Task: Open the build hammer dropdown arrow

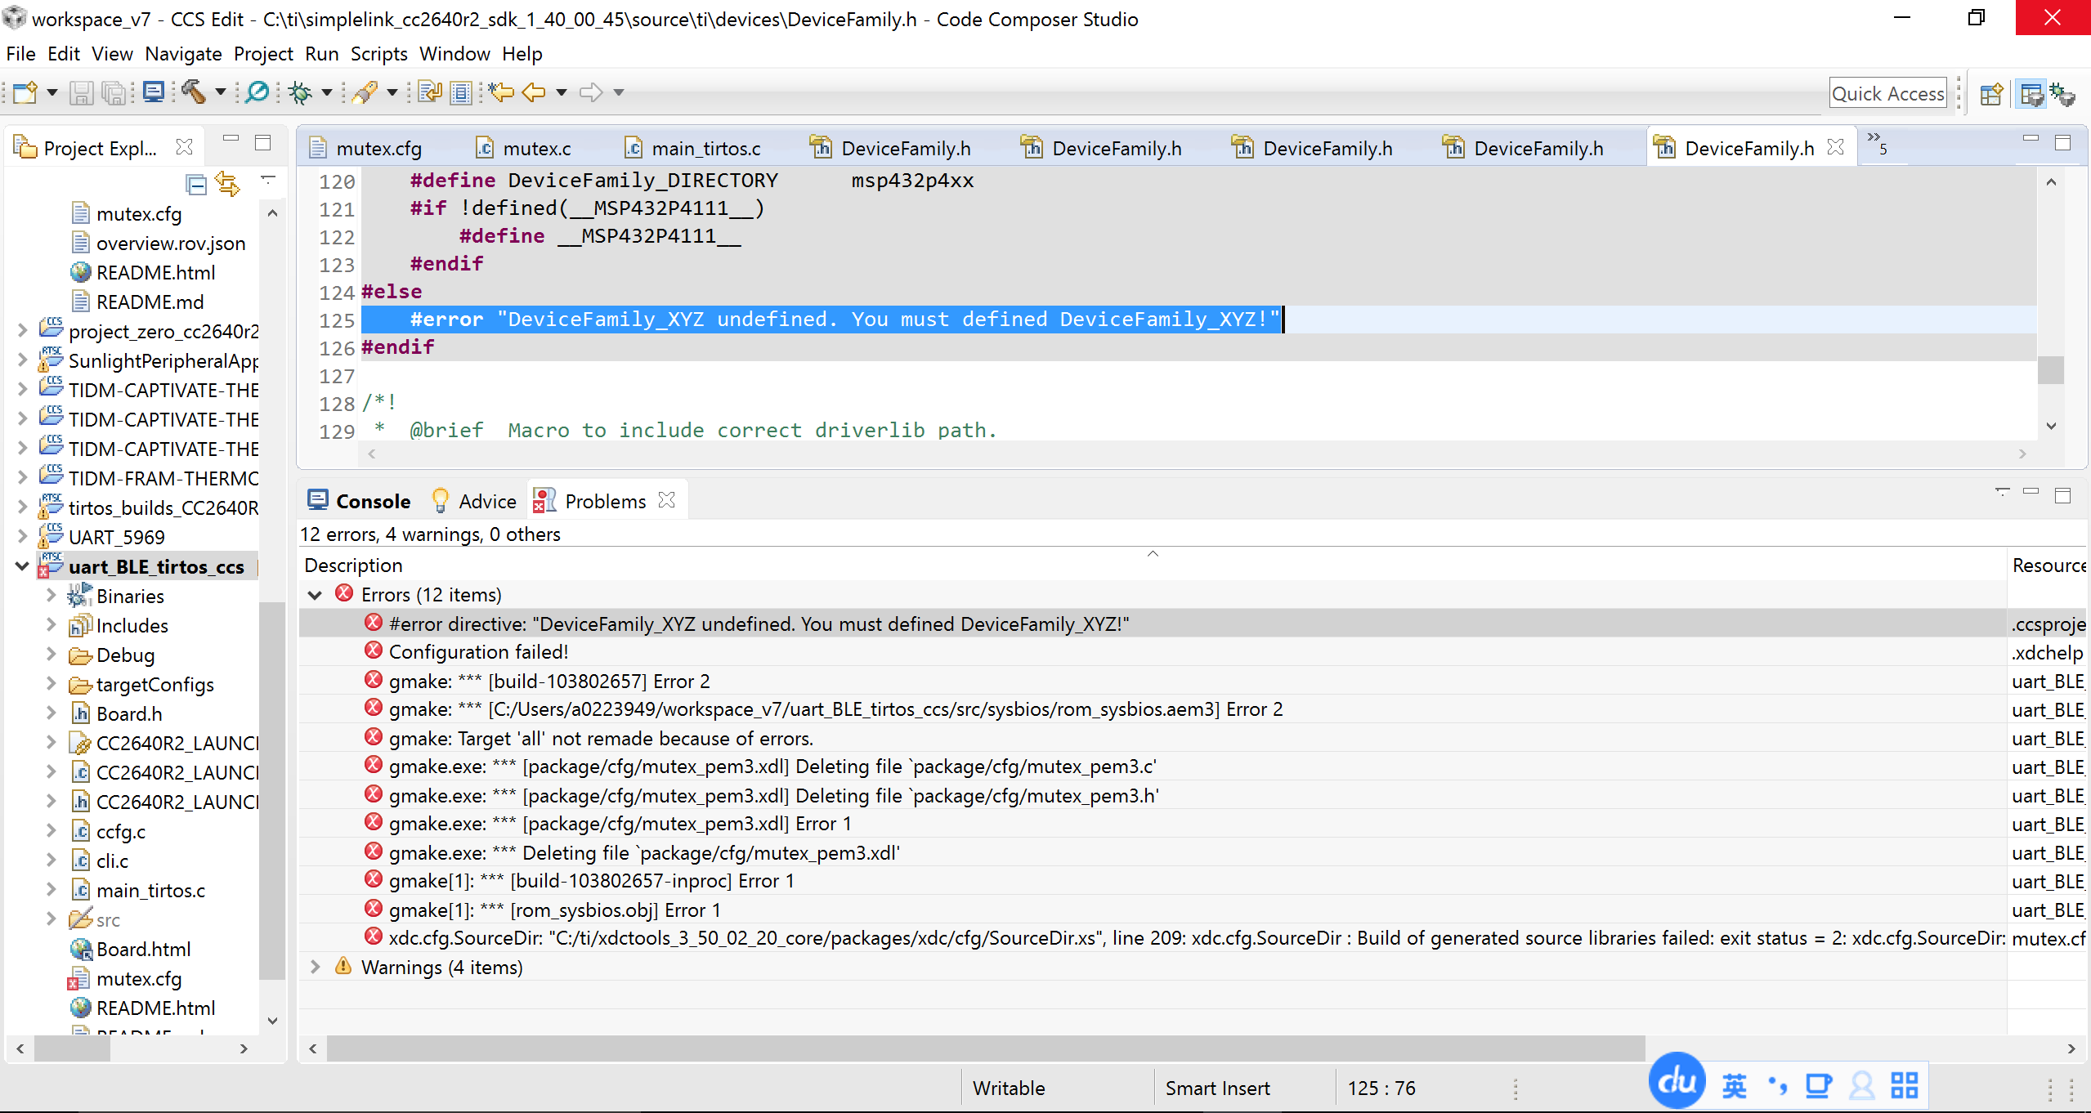Action: 220,92
